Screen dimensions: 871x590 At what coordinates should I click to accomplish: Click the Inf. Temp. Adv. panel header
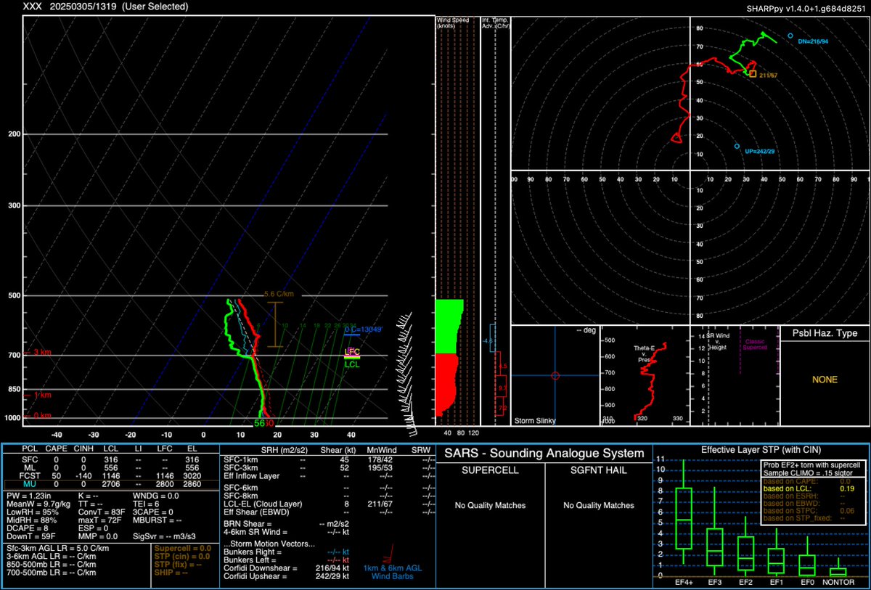[494, 22]
